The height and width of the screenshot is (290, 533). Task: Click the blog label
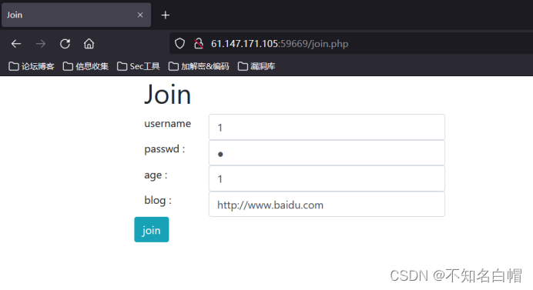point(158,200)
